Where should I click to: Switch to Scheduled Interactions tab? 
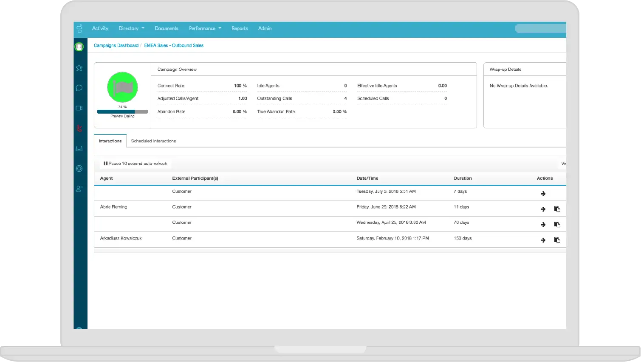(153, 141)
